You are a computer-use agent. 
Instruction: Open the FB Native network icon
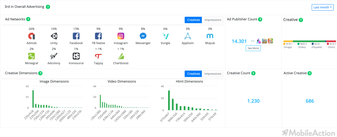click(98, 36)
